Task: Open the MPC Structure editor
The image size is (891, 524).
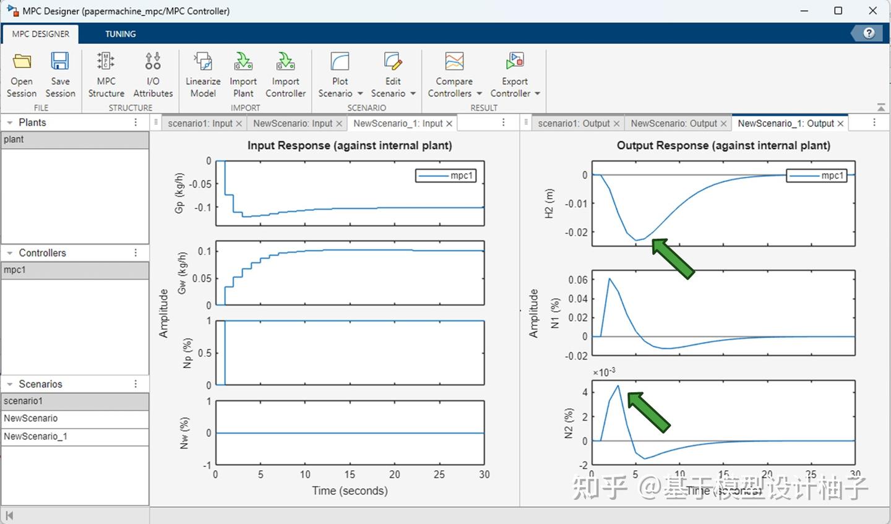Action: tap(106, 74)
